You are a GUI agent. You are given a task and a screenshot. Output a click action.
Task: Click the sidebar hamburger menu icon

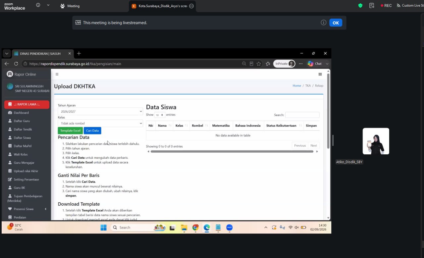[x=57, y=74]
